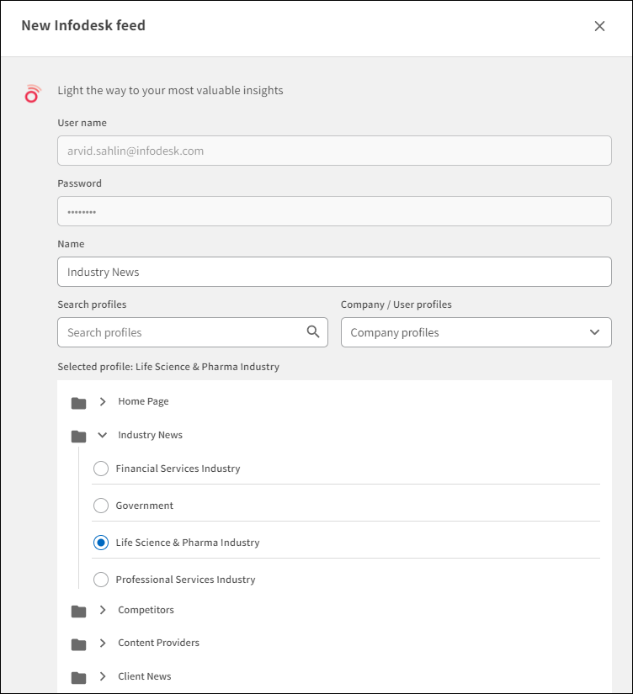Click the Password input field

pos(334,210)
